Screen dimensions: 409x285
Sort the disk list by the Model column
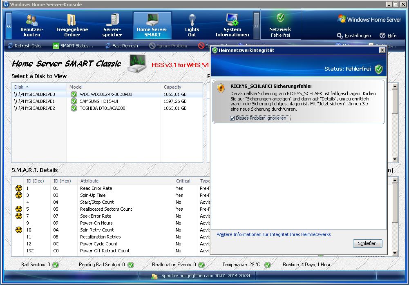[114, 87]
